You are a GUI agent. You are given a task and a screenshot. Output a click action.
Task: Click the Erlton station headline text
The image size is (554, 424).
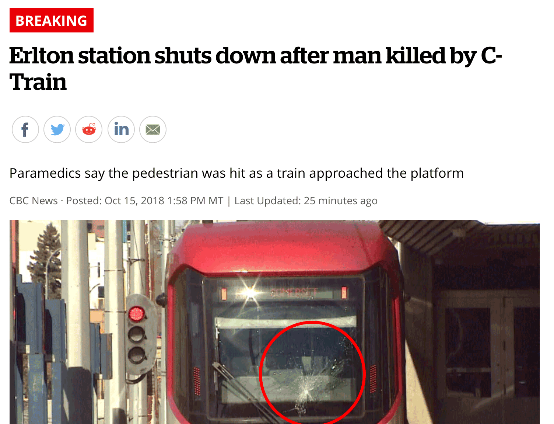pos(256,69)
